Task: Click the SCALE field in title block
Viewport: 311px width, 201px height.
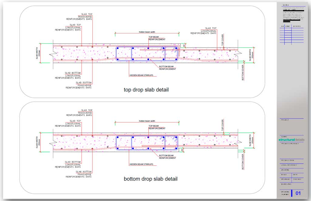Action: [x=284, y=175]
